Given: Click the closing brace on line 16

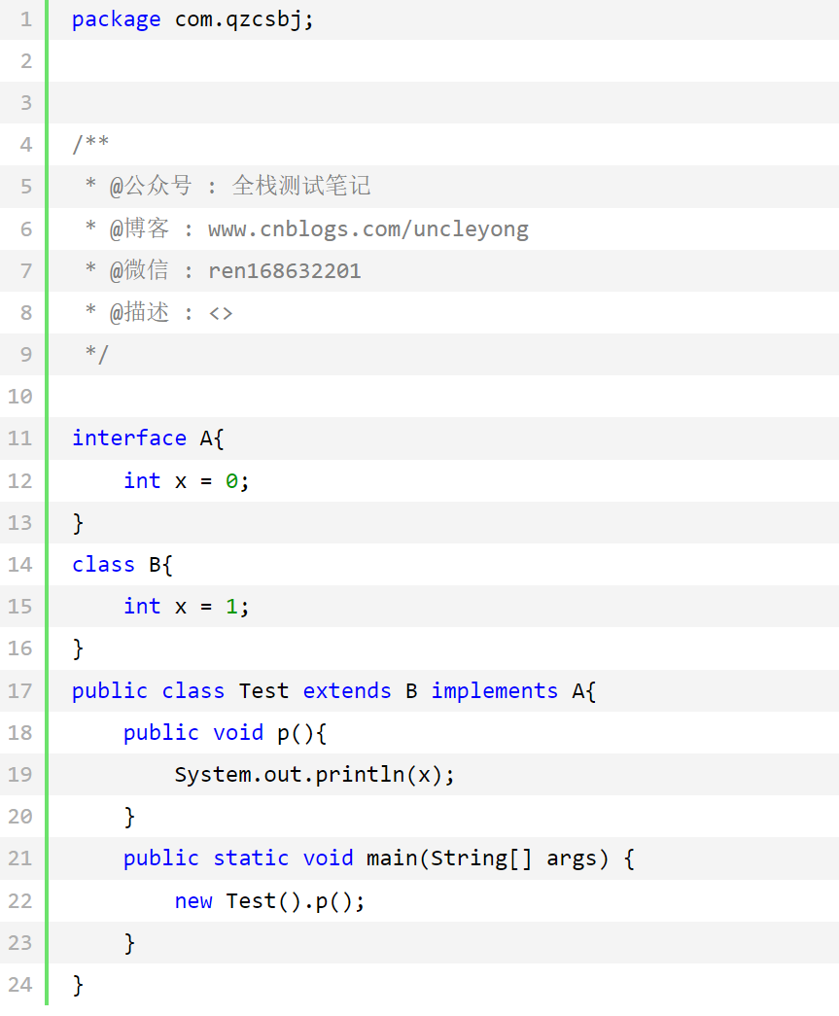Looking at the screenshot, I should [78, 648].
